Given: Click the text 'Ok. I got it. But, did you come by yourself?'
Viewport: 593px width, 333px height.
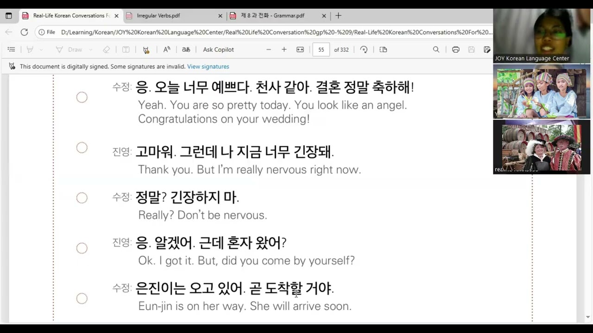Looking at the screenshot, I should 246,260.
